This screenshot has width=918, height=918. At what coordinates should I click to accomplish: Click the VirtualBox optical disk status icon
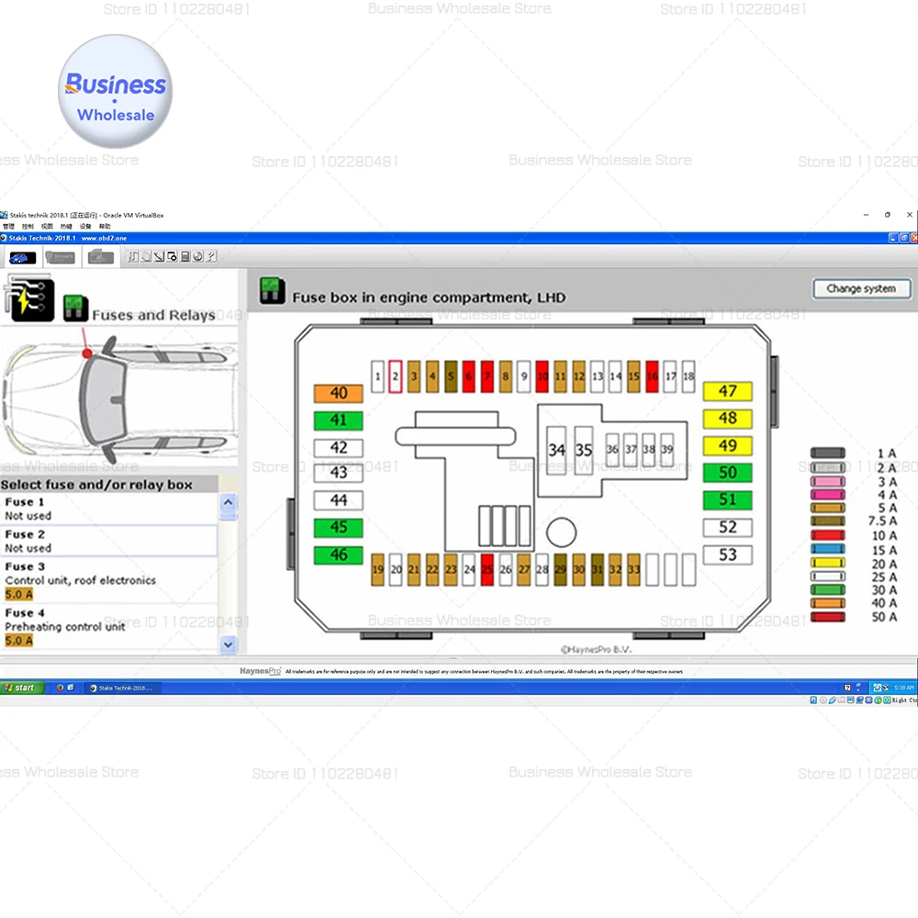point(823,700)
